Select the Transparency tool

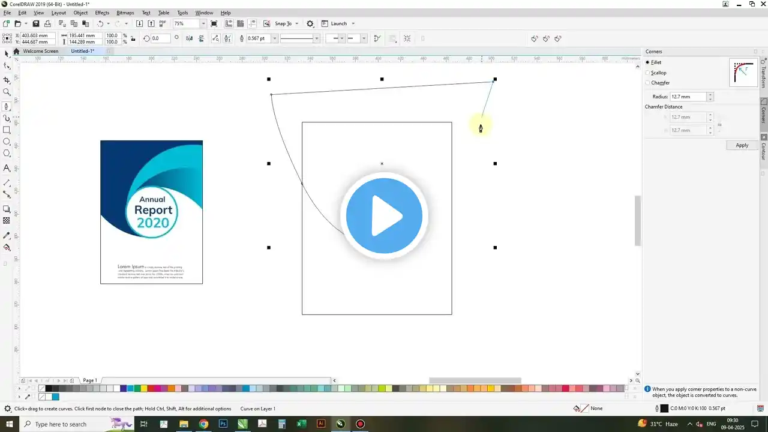click(x=7, y=221)
